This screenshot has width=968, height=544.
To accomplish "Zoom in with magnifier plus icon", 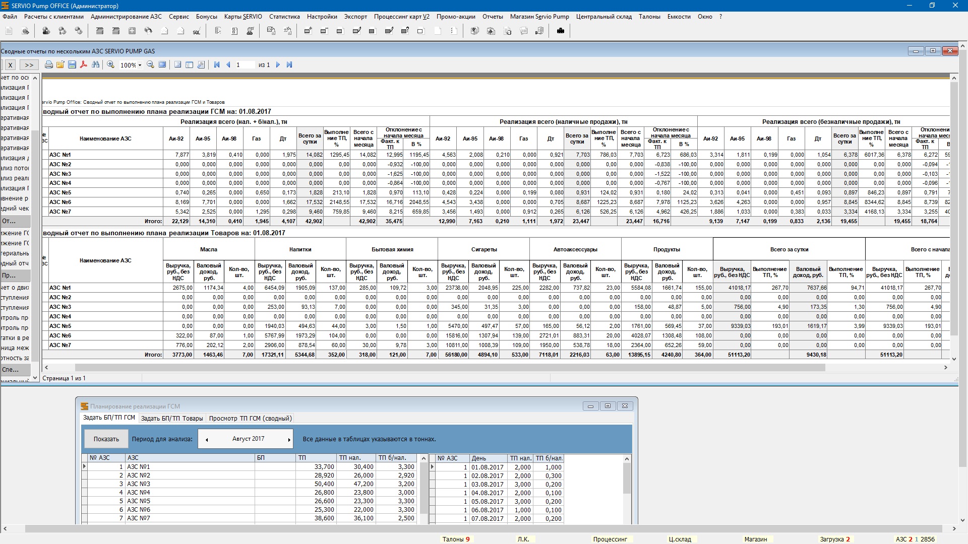I will pyautogui.click(x=111, y=65).
